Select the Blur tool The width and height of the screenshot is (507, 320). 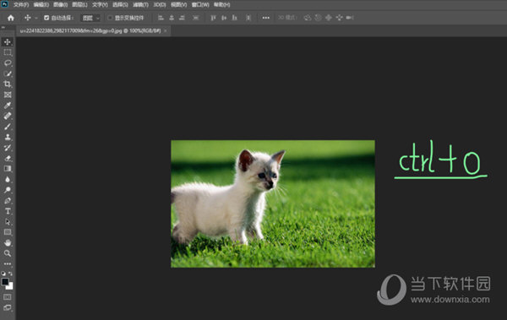click(x=8, y=179)
